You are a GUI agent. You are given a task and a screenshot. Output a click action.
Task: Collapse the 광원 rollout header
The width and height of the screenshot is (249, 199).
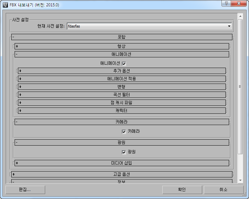click(x=122, y=143)
